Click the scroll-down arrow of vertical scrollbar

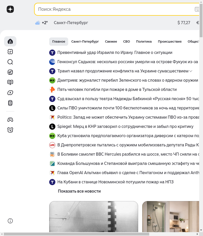coord(201,230)
